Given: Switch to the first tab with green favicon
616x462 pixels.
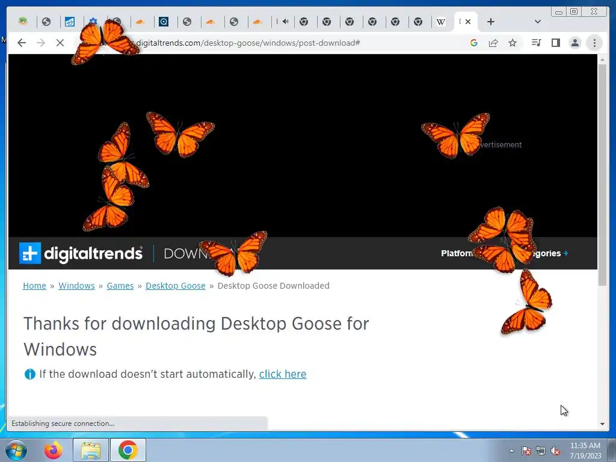Looking at the screenshot, I should (x=23, y=22).
